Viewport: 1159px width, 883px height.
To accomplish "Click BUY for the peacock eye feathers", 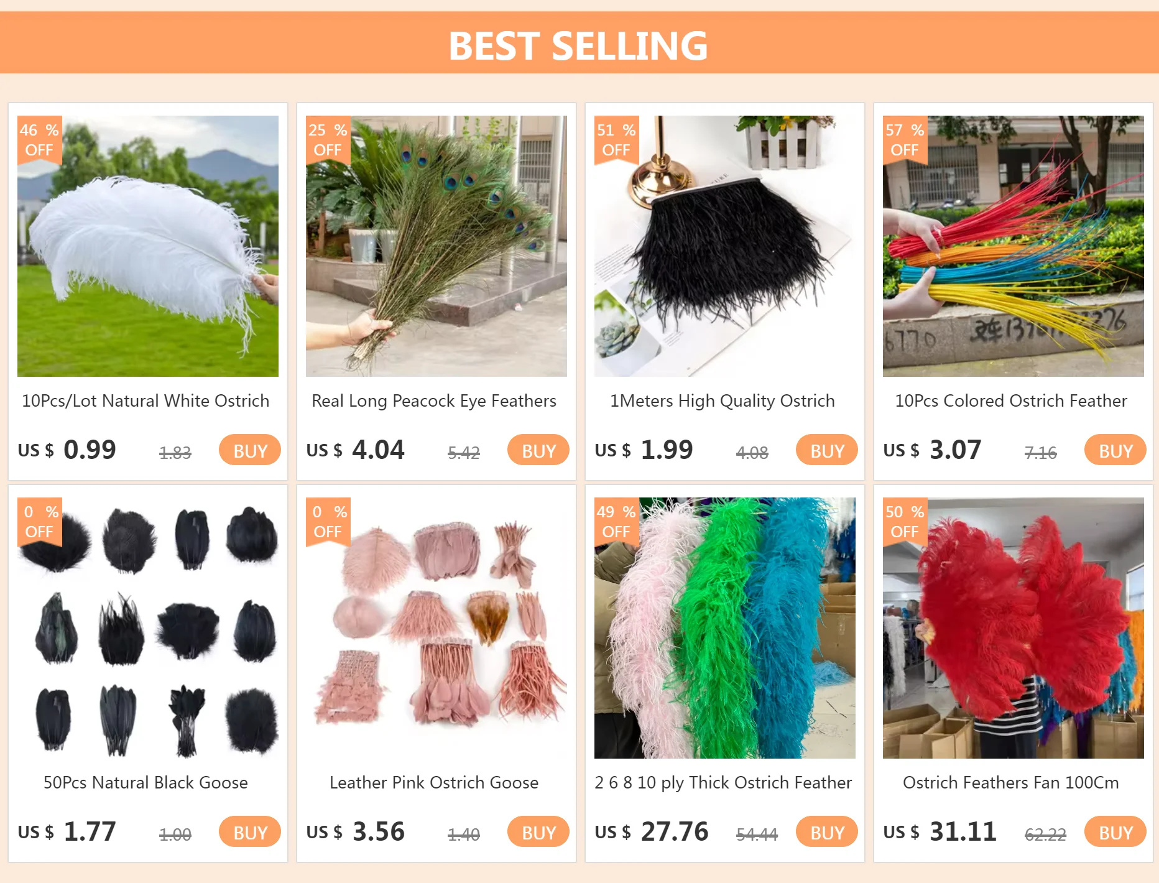I will pos(538,450).
